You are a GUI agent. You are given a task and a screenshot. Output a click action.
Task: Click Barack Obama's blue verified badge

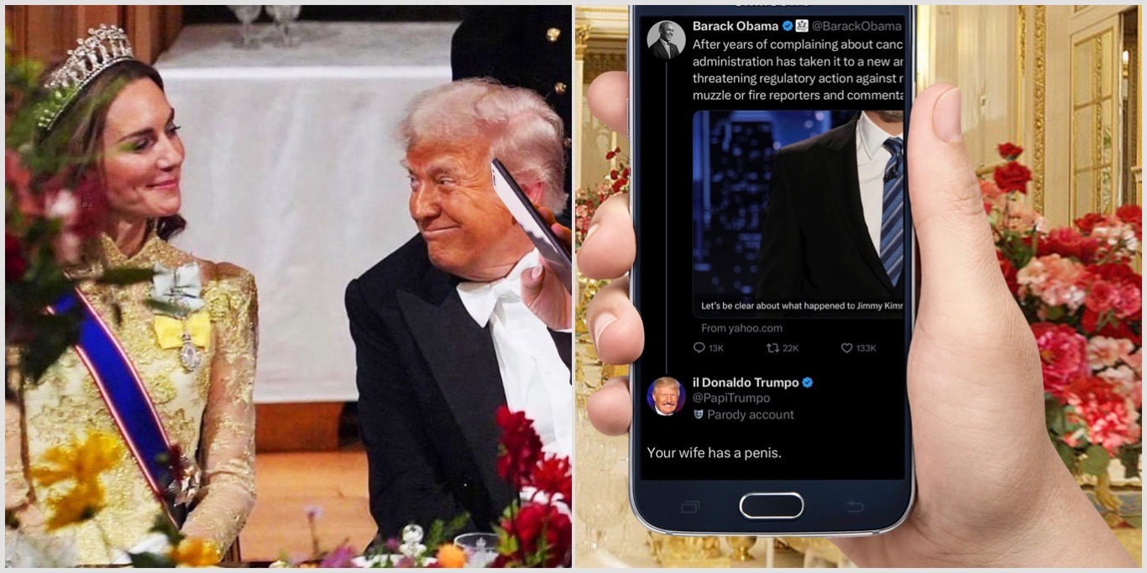(x=788, y=26)
